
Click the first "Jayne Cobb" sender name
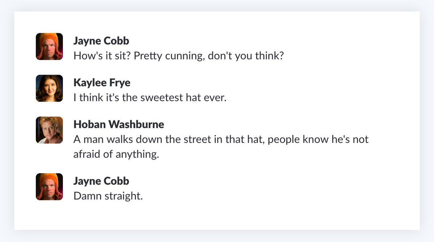point(101,41)
